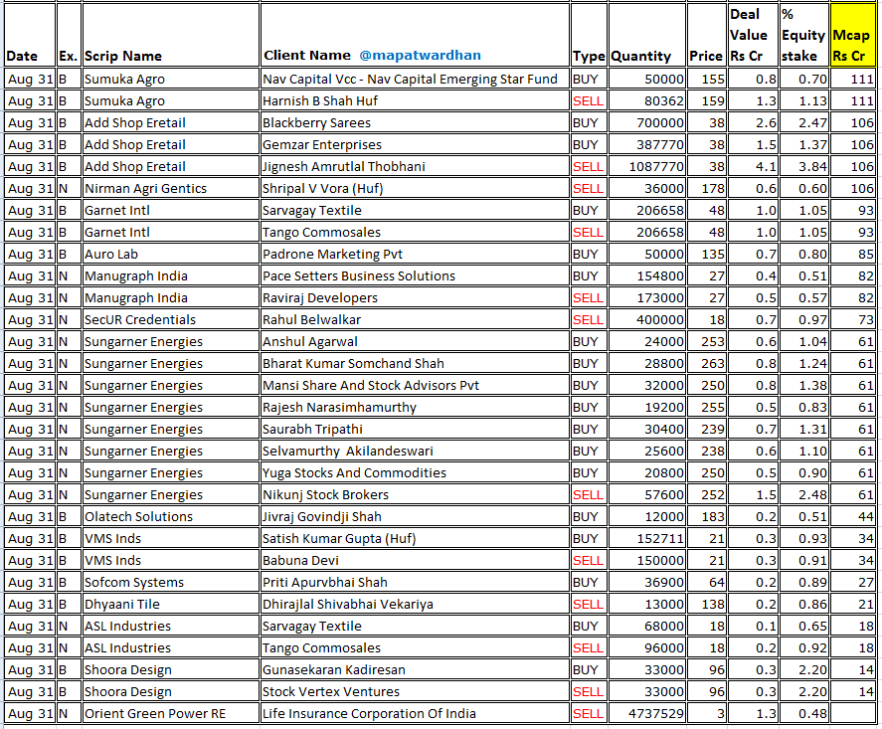882x729 pixels.
Task: Click Mcap 85 cell
Action: pyautogui.click(x=853, y=255)
